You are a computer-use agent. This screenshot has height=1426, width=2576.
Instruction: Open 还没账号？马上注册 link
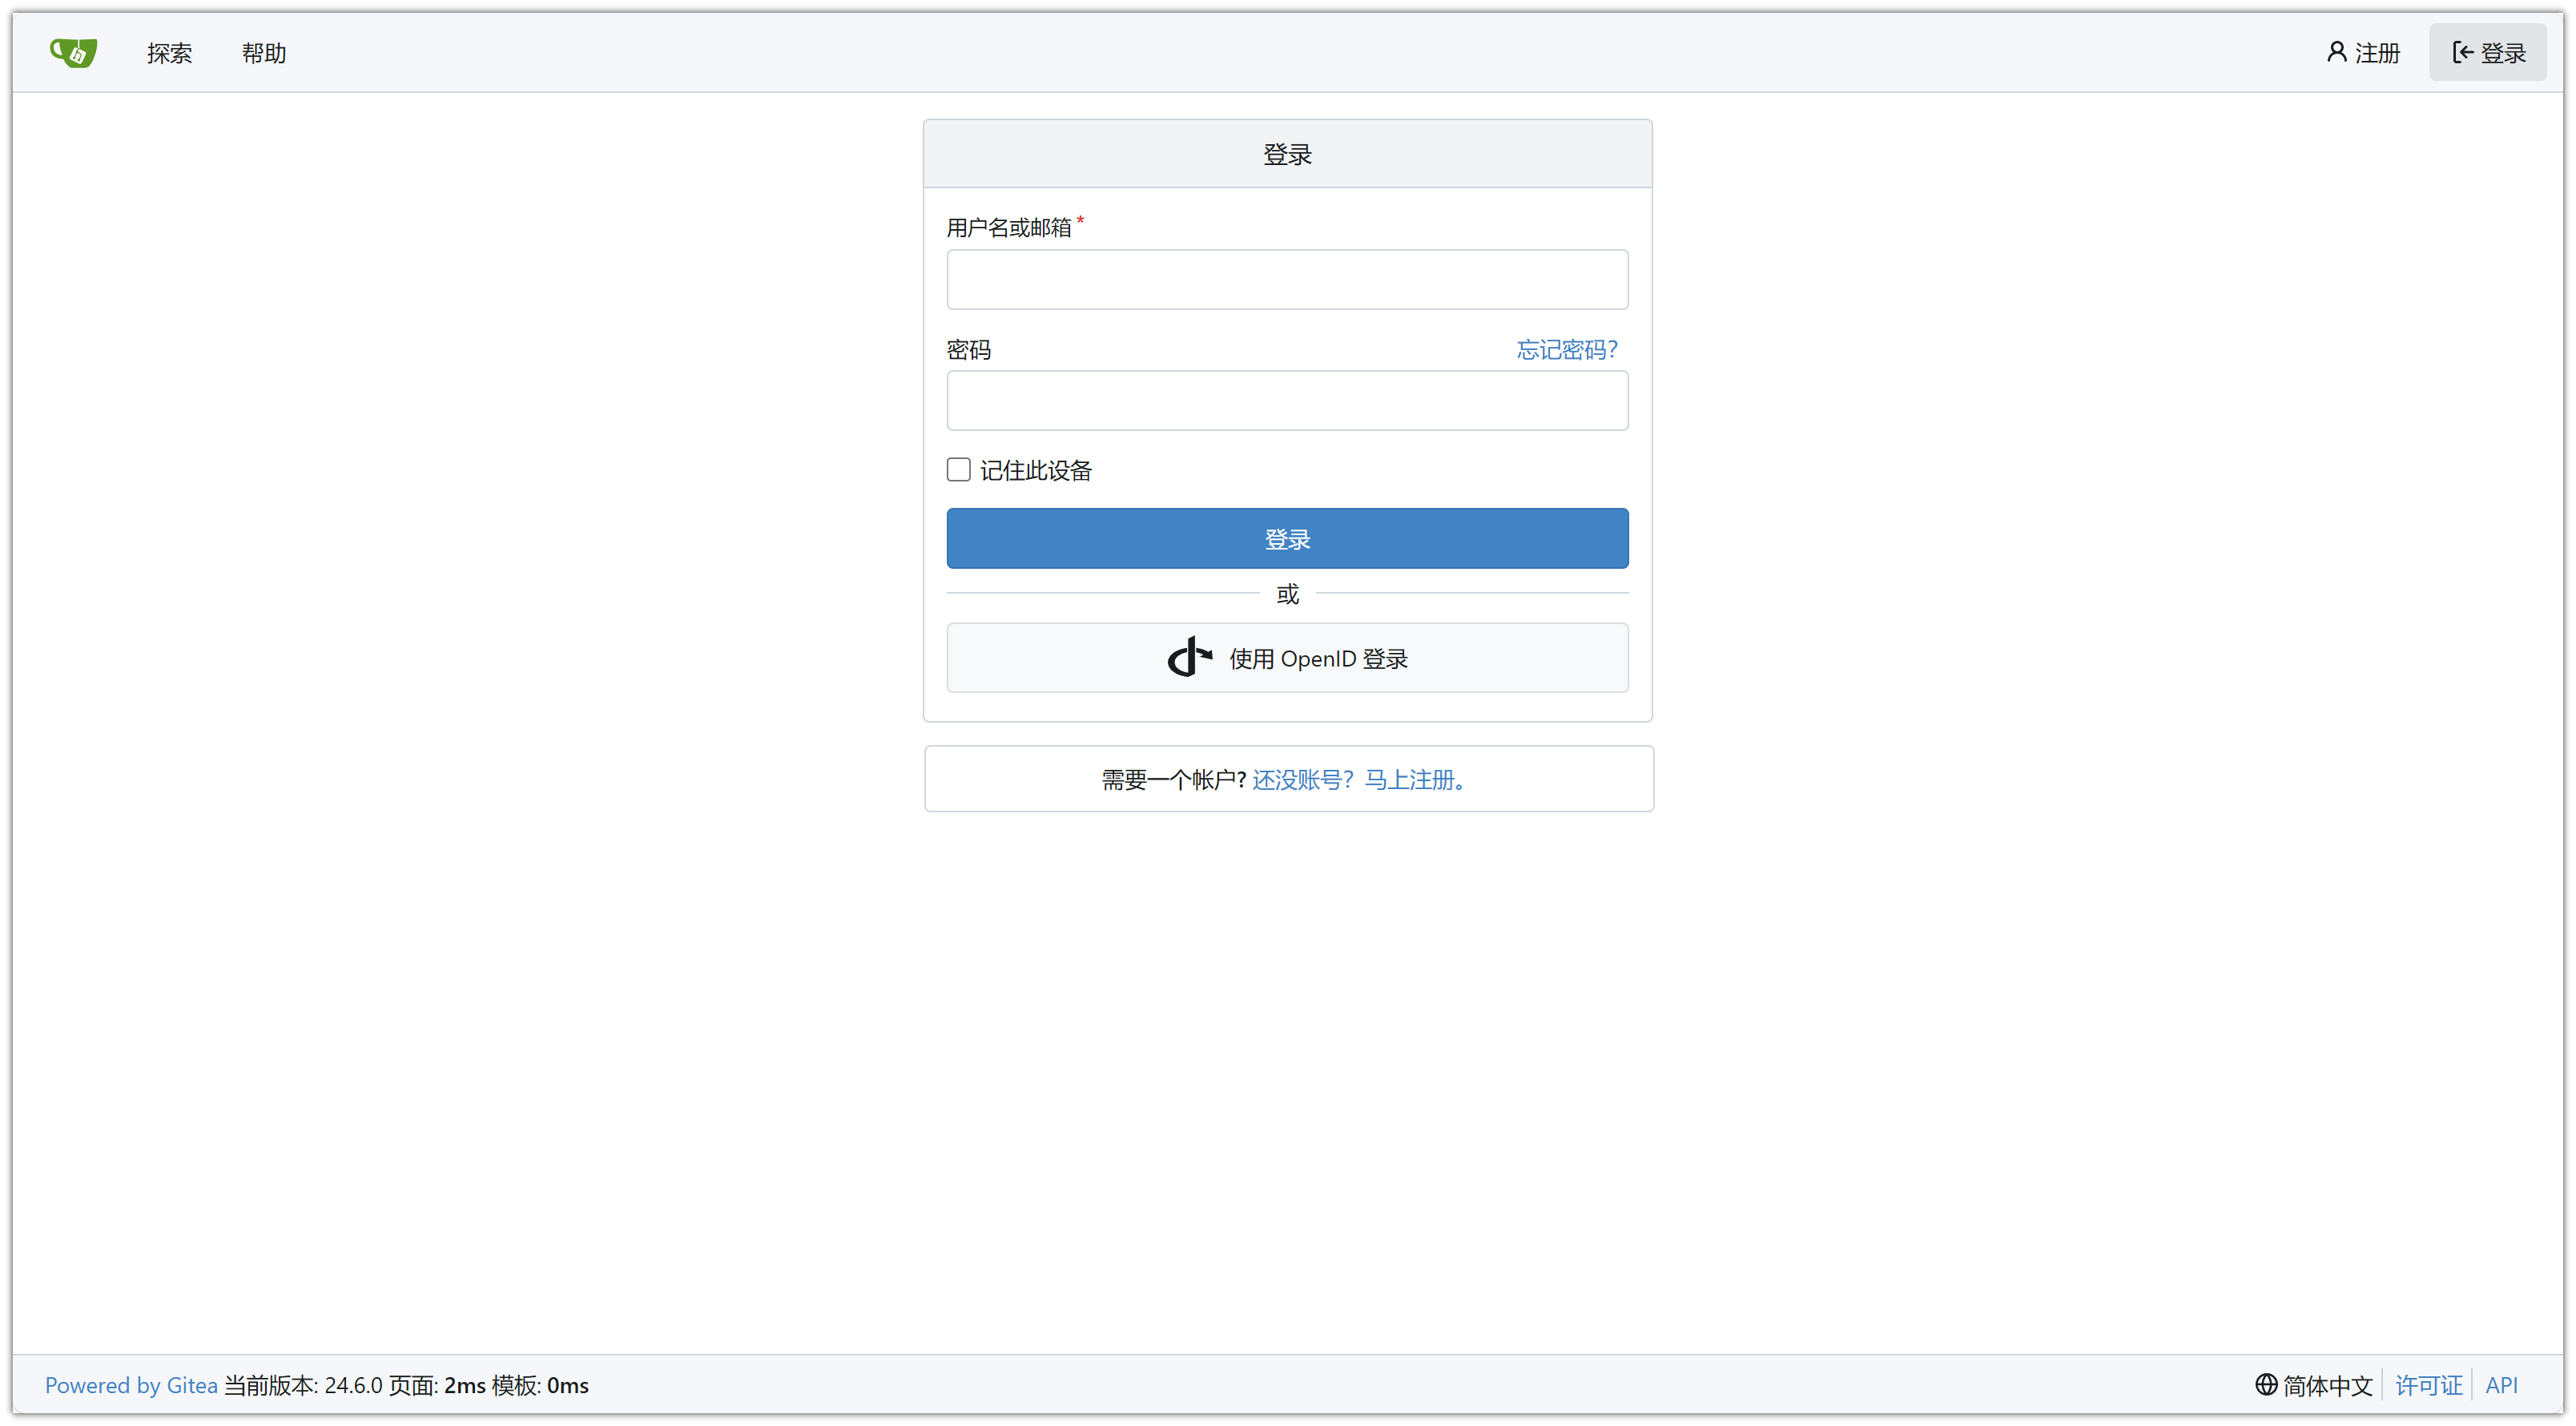(1359, 779)
